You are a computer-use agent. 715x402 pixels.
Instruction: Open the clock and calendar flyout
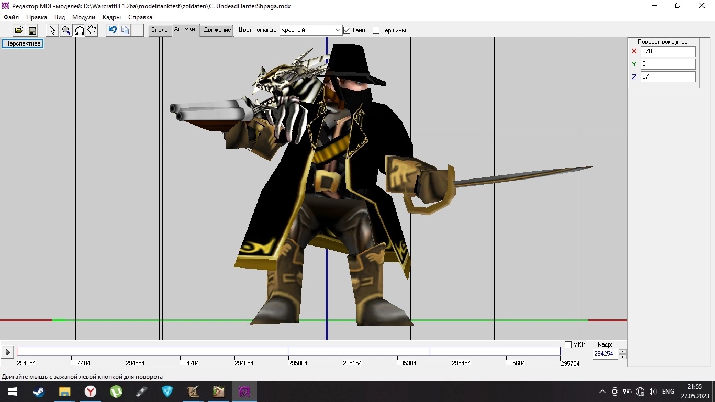point(695,392)
